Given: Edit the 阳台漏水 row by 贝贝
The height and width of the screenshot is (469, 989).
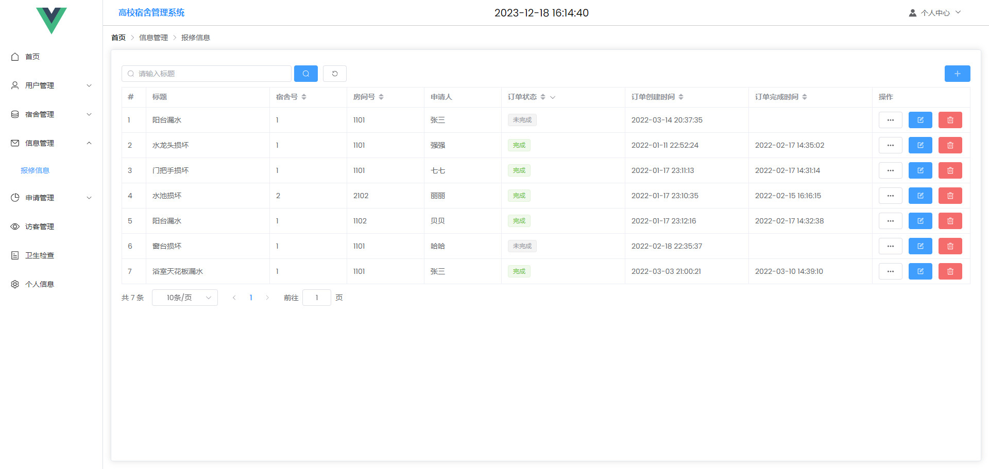Looking at the screenshot, I should click(920, 221).
